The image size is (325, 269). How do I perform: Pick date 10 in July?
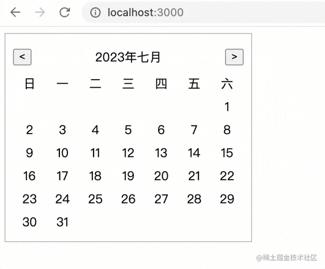pyautogui.click(x=62, y=153)
